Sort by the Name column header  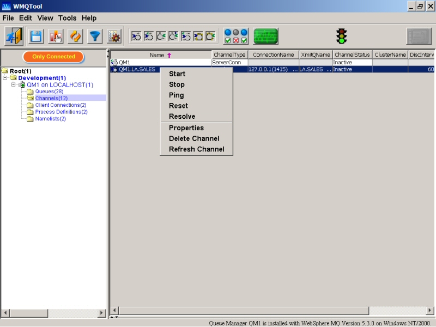pyautogui.click(x=161, y=55)
